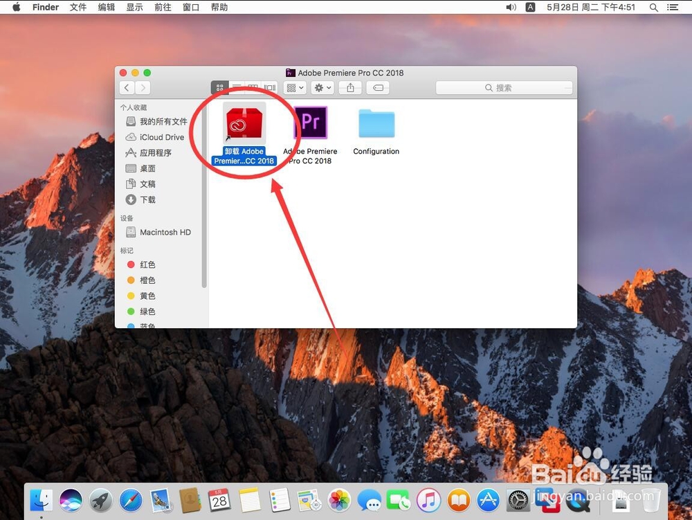Viewport: 692px width, 520px height.
Task: Switch to Cover Flow view
Action: coord(269,88)
